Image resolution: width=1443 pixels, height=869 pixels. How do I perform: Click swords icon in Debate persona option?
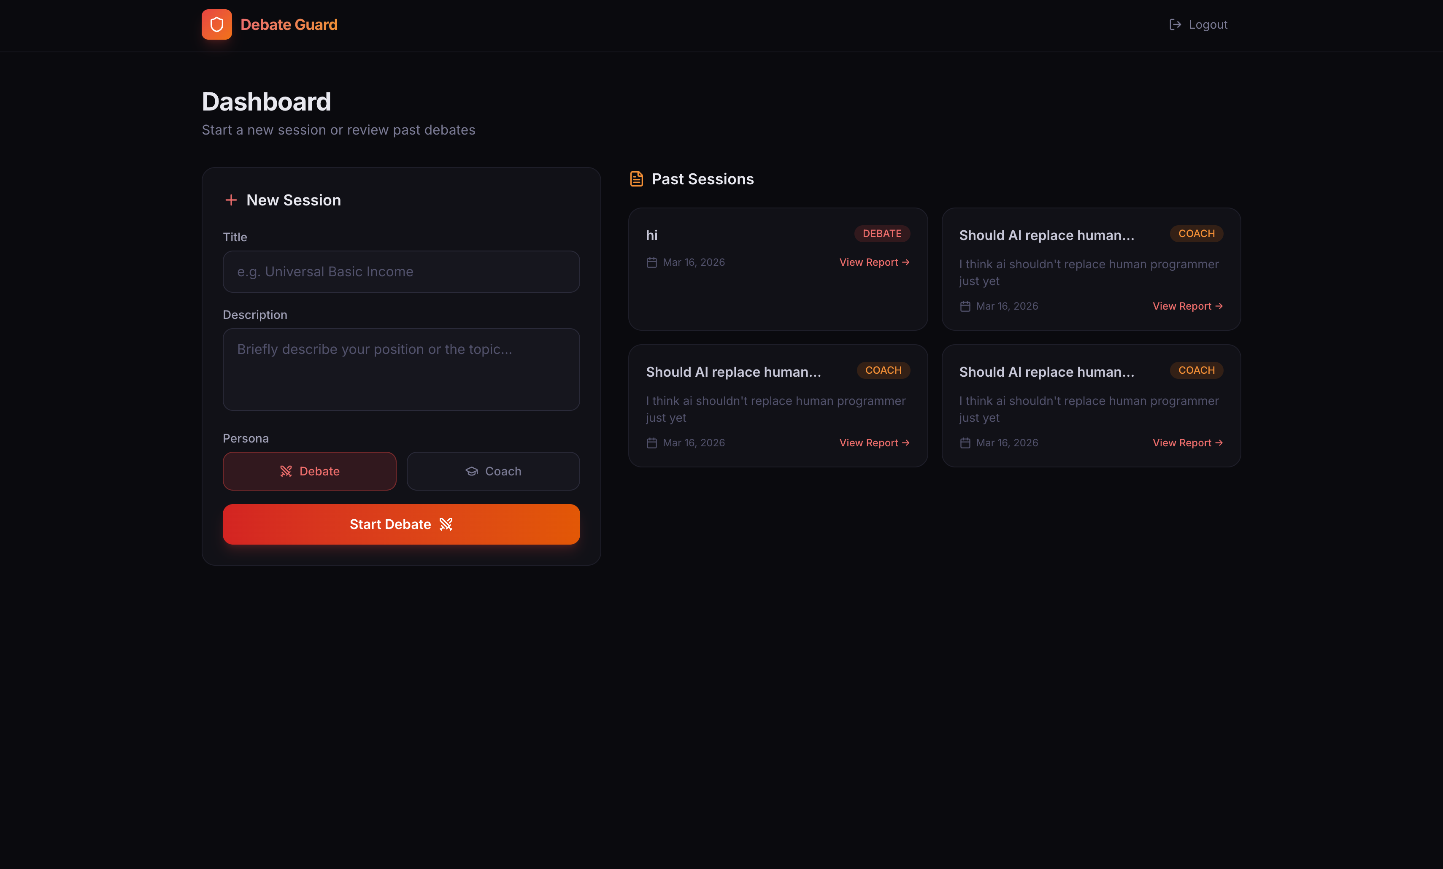(x=286, y=471)
